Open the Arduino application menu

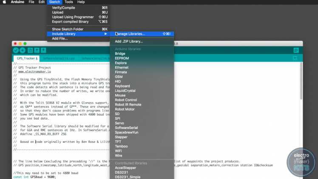coord(17,2)
